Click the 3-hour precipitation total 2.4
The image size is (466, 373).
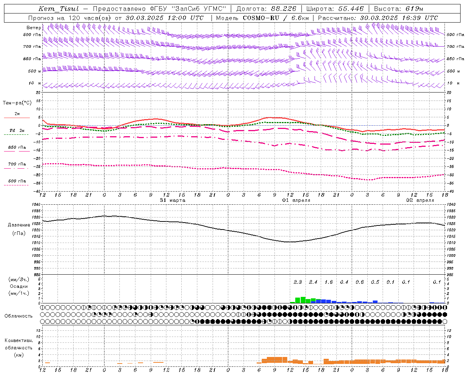point(313,282)
